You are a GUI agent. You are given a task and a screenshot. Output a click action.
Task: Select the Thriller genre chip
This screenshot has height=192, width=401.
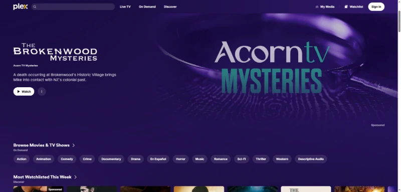coord(261,159)
